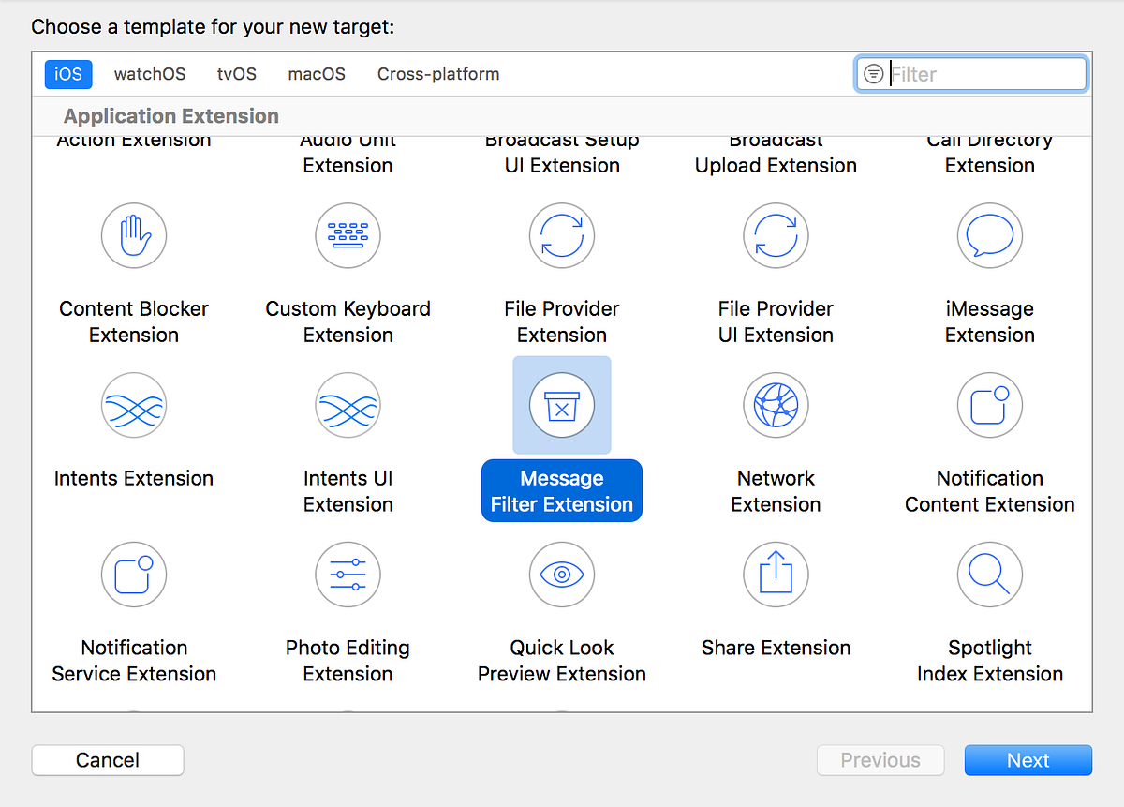Image resolution: width=1124 pixels, height=807 pixels.
Task: Click the Share Extension label
Action: tap(776, 648)
